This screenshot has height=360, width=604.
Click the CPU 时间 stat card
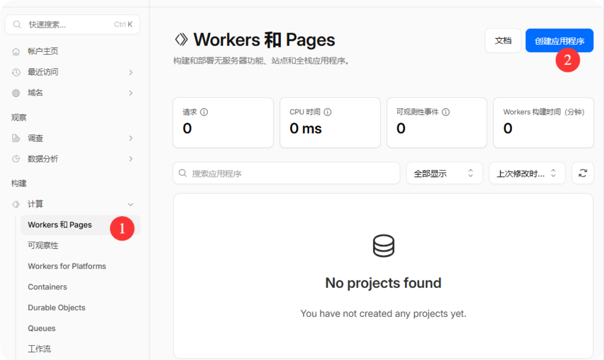[x=330, y=123]
